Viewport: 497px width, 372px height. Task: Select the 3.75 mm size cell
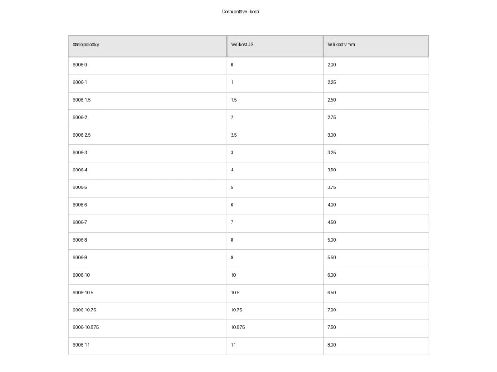(332, 187)
